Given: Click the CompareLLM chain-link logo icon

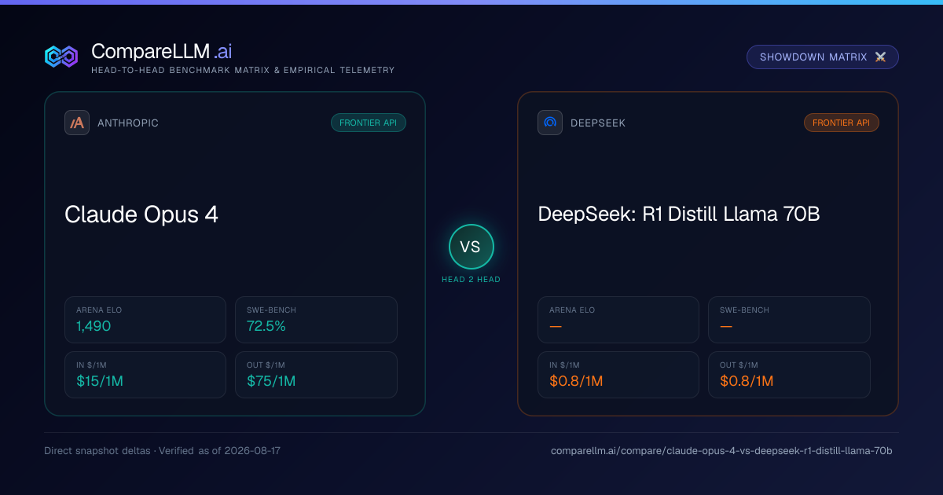Looking at the screenshot, I should pos(61,57).
